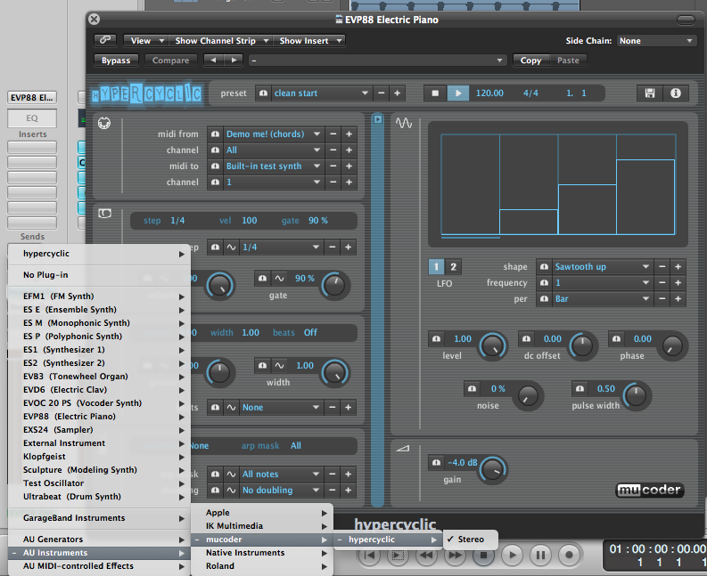The width and height of the screenshot is (707, 576).
Task: Select ES2 (Synthesizer 2) from the instrument menu
Action: coord(64,363)
